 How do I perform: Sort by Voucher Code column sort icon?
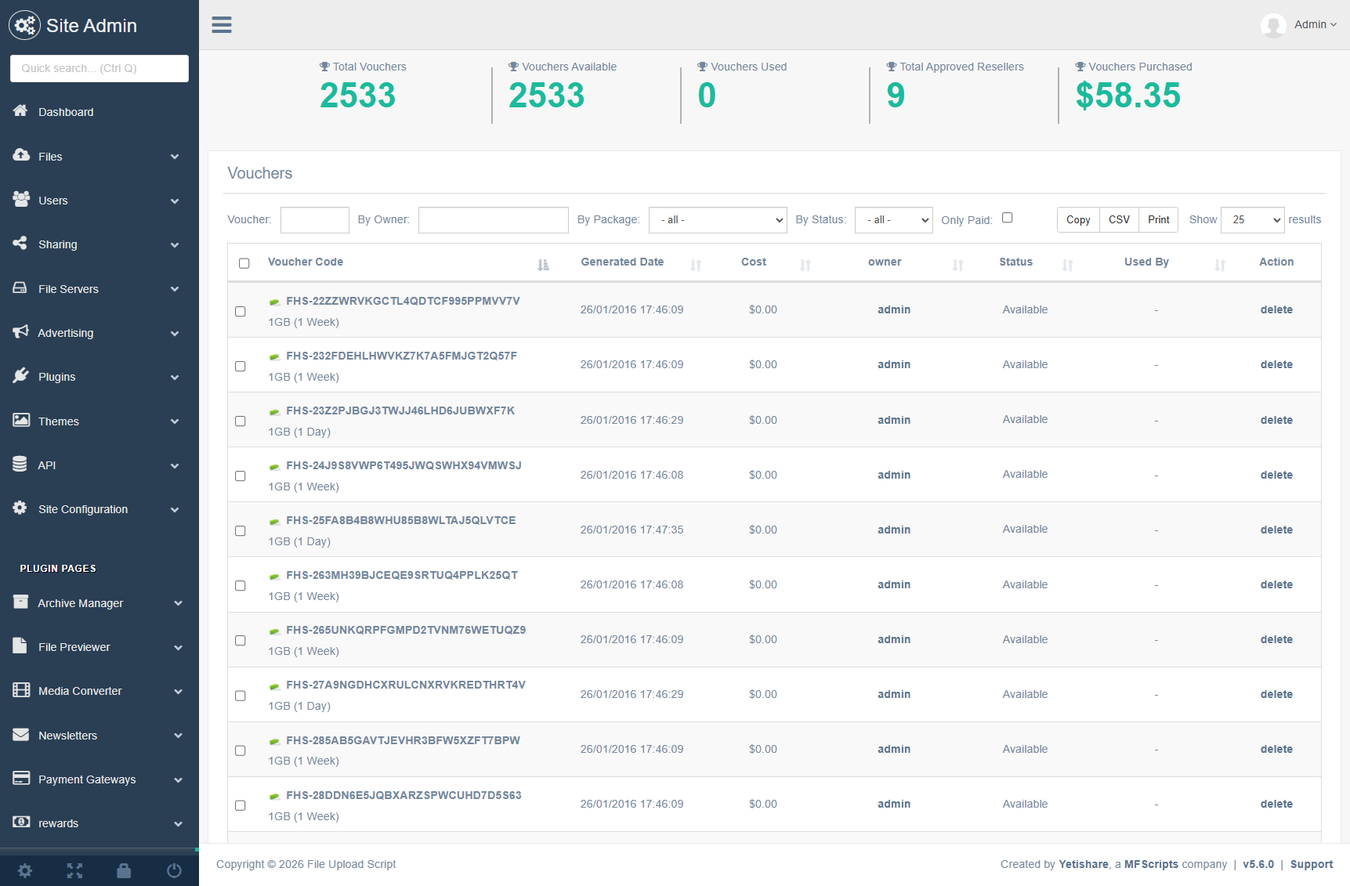click(x=543, y=265)
